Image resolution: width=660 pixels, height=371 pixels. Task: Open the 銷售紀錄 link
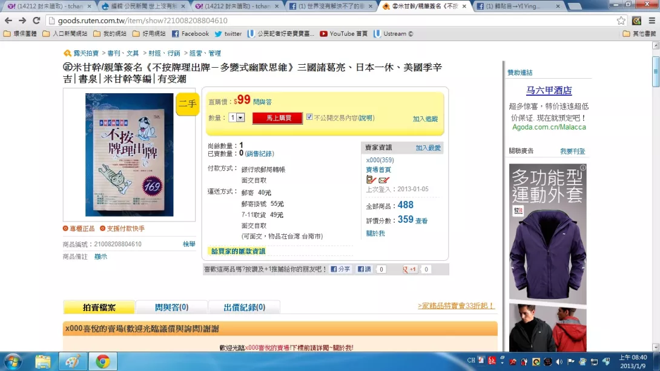259,154
